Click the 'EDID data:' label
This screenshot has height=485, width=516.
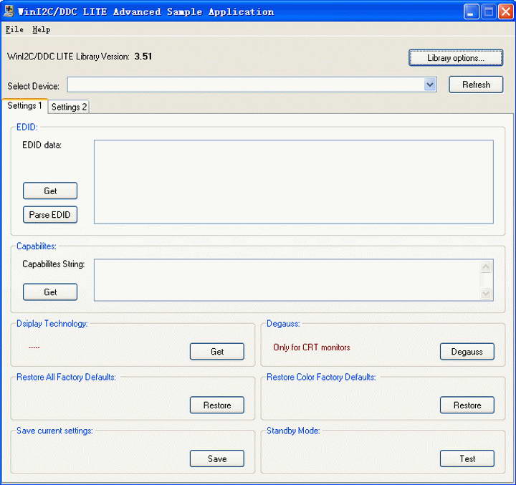coord(42,145)
